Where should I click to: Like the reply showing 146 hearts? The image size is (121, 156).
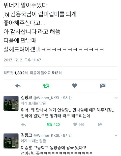click(75, 124)
